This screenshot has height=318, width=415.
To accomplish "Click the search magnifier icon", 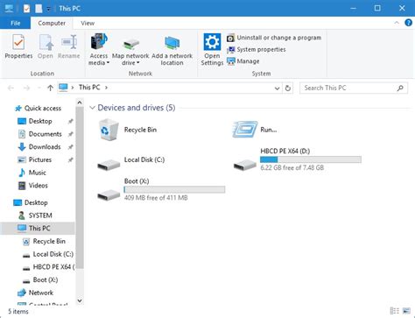I will tap(400, 88).
